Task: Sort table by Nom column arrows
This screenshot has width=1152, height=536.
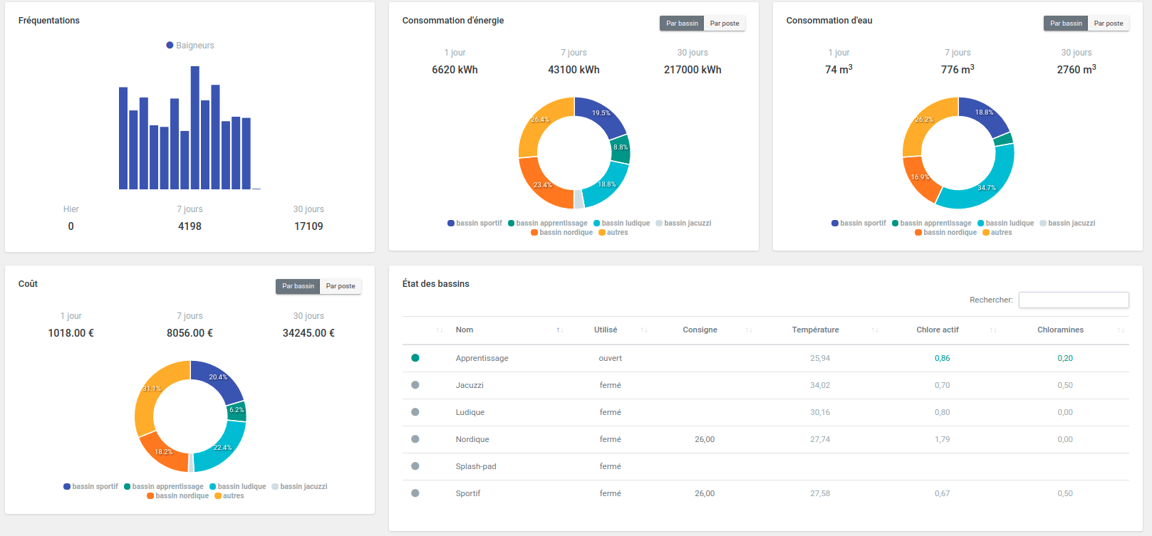Action: 559,330
